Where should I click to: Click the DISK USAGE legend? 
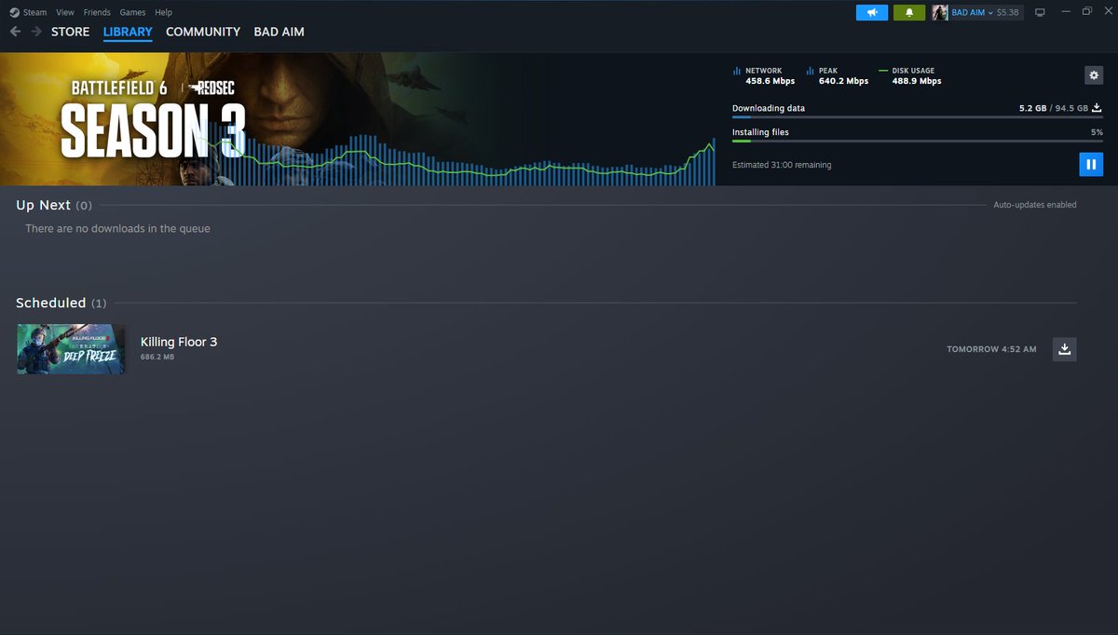coord(909,75)
